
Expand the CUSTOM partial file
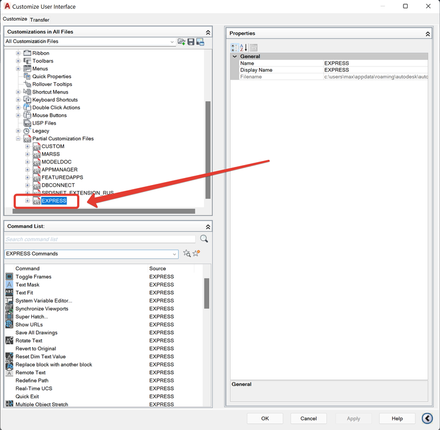coord(27,146)
